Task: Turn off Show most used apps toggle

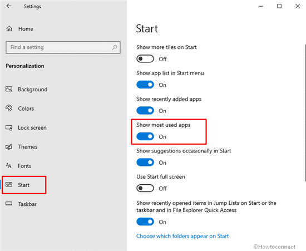Action: click(x=145, y=136)
